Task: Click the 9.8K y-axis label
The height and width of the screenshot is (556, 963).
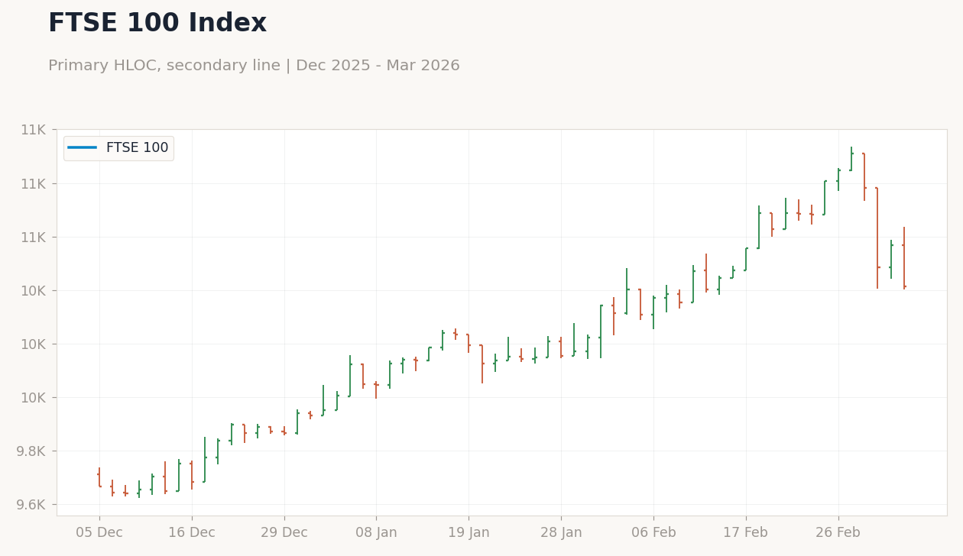Action: tap(33, 451)
